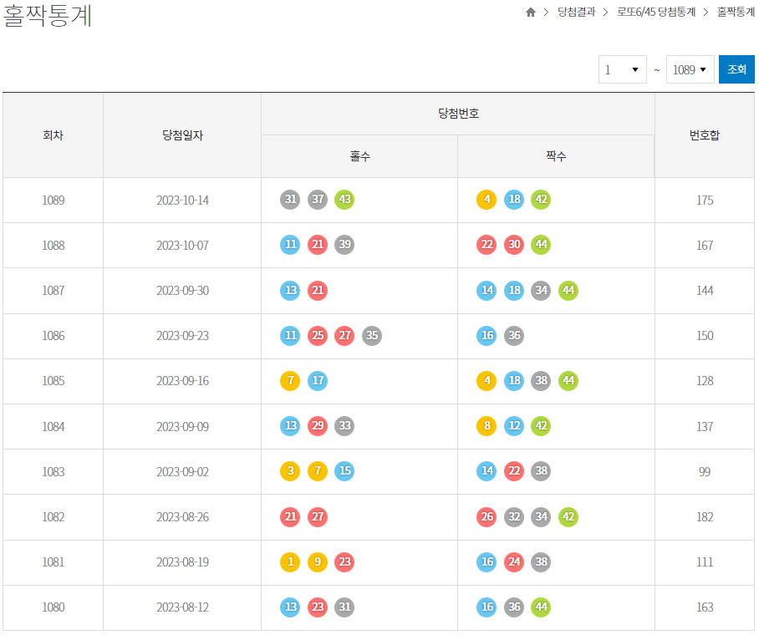Select yellow ball 1 in round 1081
The height and width of the screenshot is (635, 759).
pyautogui.click(x=290, y=562)
